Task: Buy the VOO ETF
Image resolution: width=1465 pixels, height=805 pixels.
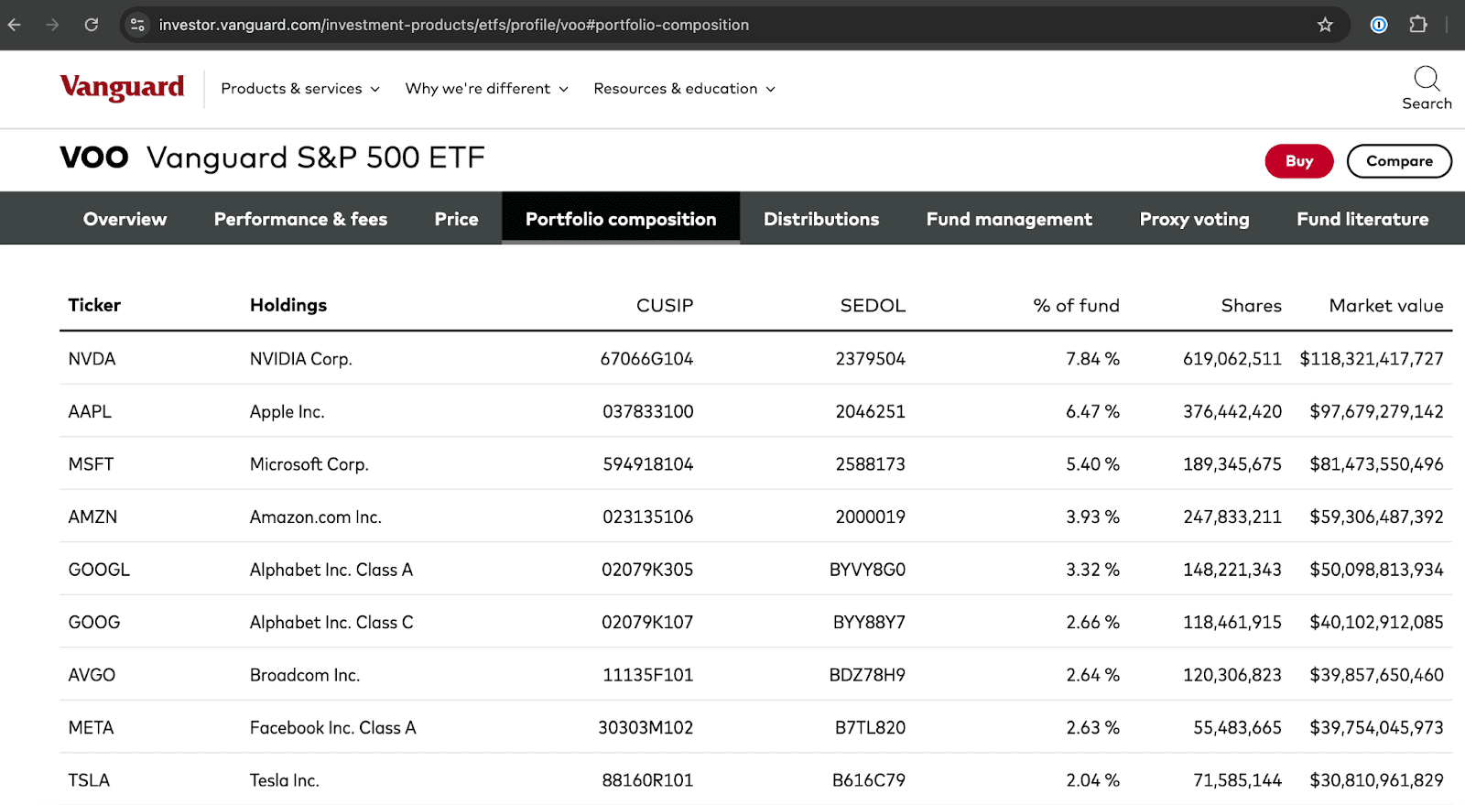Action: [1299, 161]
